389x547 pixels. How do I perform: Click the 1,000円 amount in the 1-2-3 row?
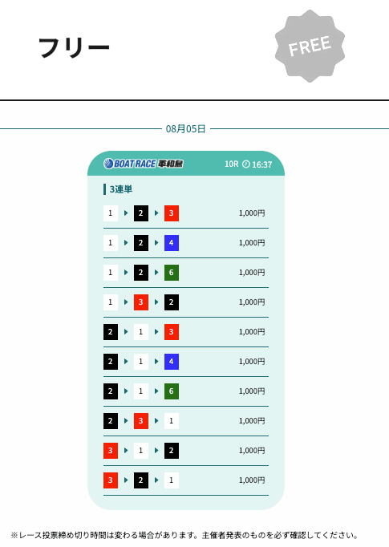coord(252,213)
